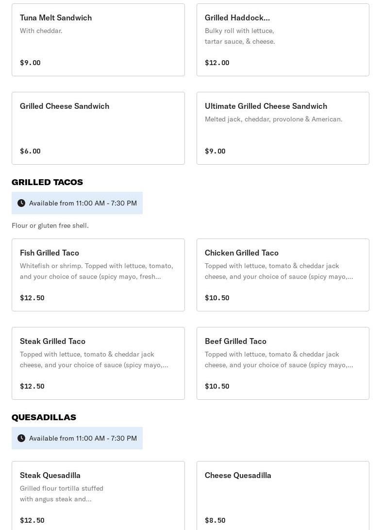Image resolution: width=381 pixels, height=530 pixels.
Task: Click Quesadillas availability hours banner
Action: pos(83,438)
